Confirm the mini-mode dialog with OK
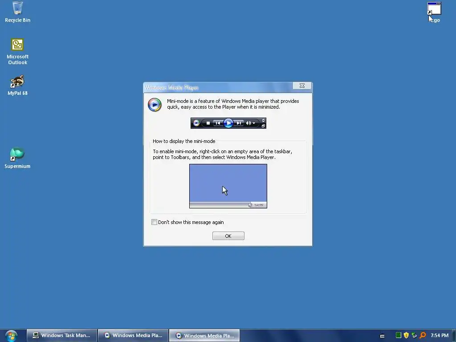 228,236
